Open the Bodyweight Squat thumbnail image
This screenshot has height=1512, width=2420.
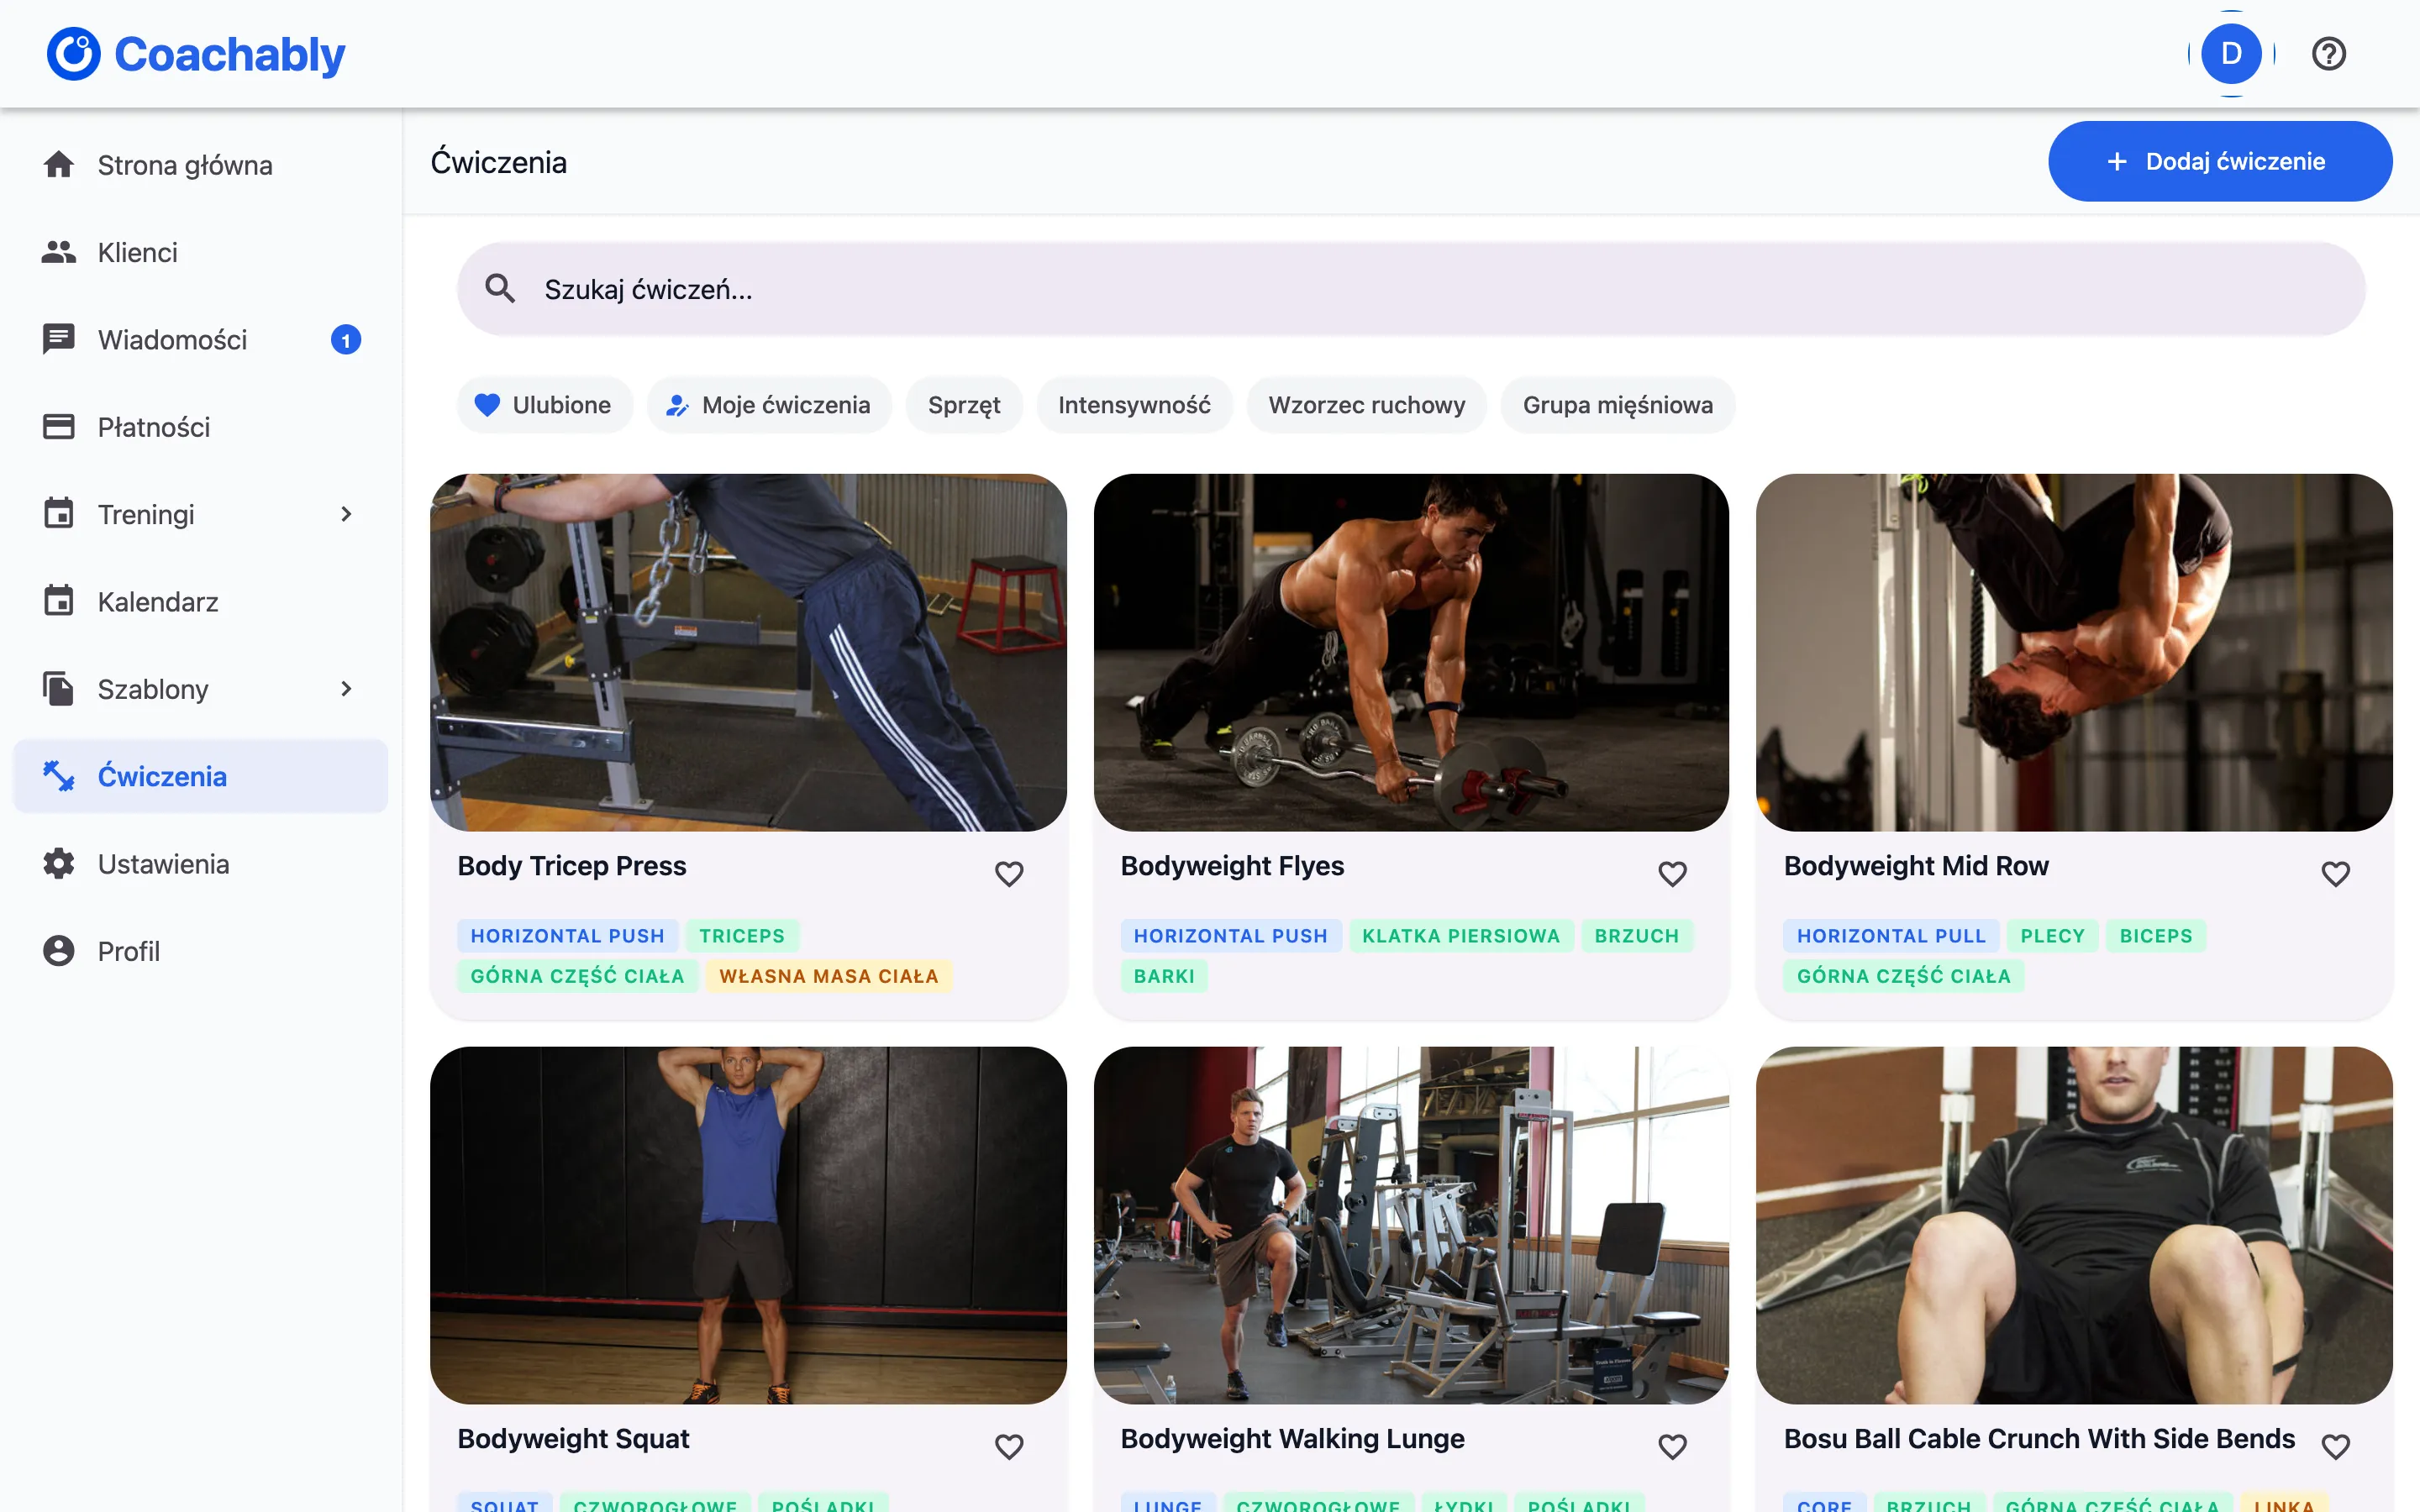pos(748,1225)
